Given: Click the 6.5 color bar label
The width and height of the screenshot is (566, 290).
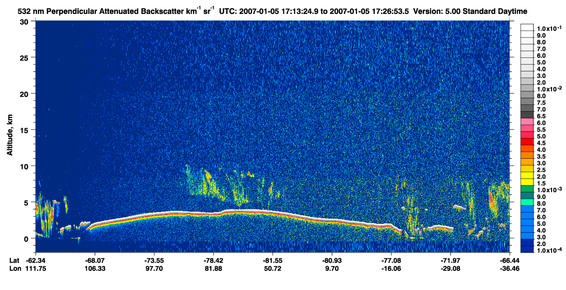Looking at the screenshot, I should (541, 116).
